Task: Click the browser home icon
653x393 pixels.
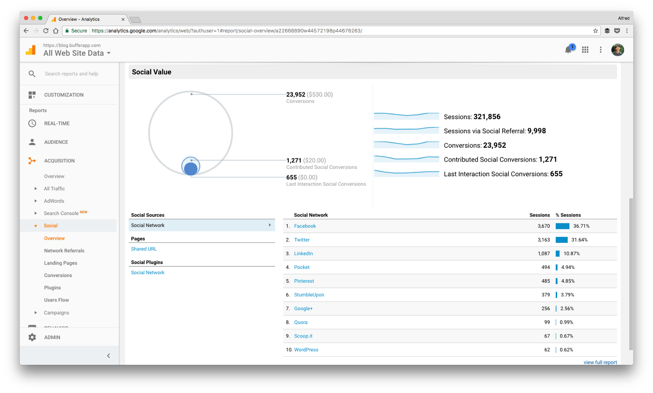Action: pyautogui.click(x=56, y=31)
